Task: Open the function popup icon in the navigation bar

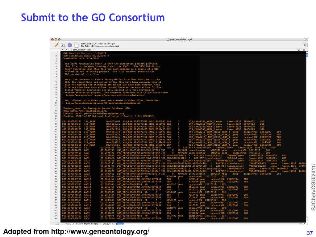Action: click(299, 50)
